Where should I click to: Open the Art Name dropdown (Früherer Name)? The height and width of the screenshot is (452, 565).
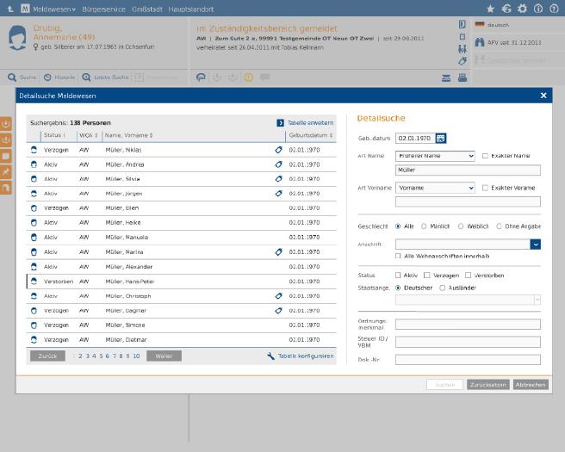(435, 156)
